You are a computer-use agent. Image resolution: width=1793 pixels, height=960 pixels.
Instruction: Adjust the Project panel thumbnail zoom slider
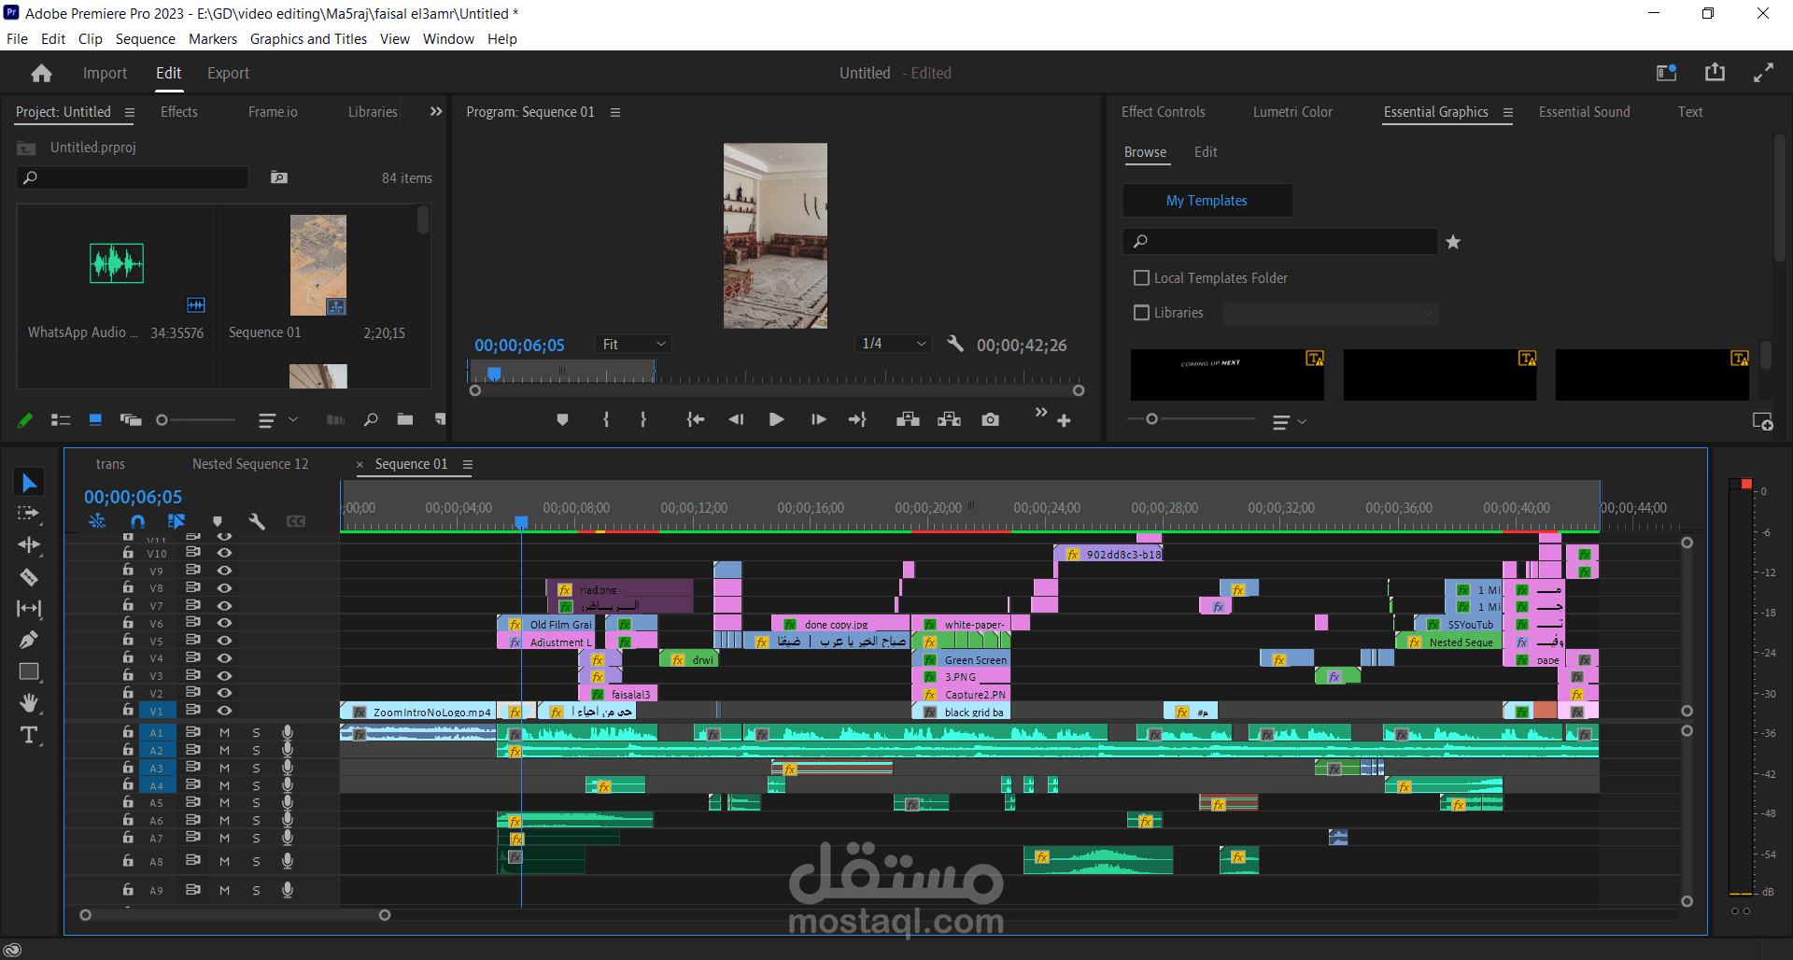click(162, 420)
